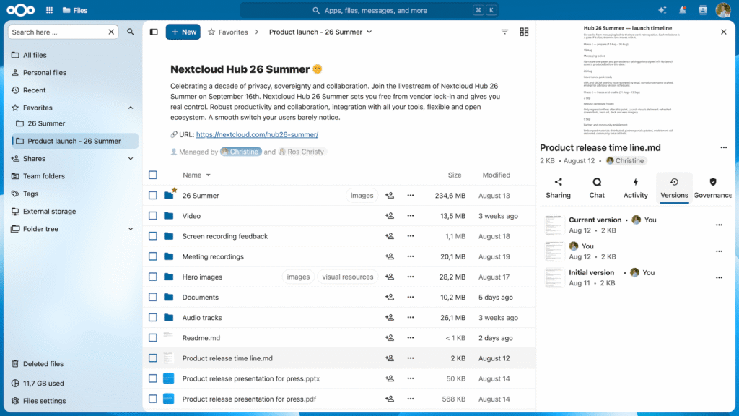Image resolution: width=739 pixels, height=416 pixels.
Task: Open Product launch breadcrumb dropdown
Action: pyautogui.click(x=369, y=32)
